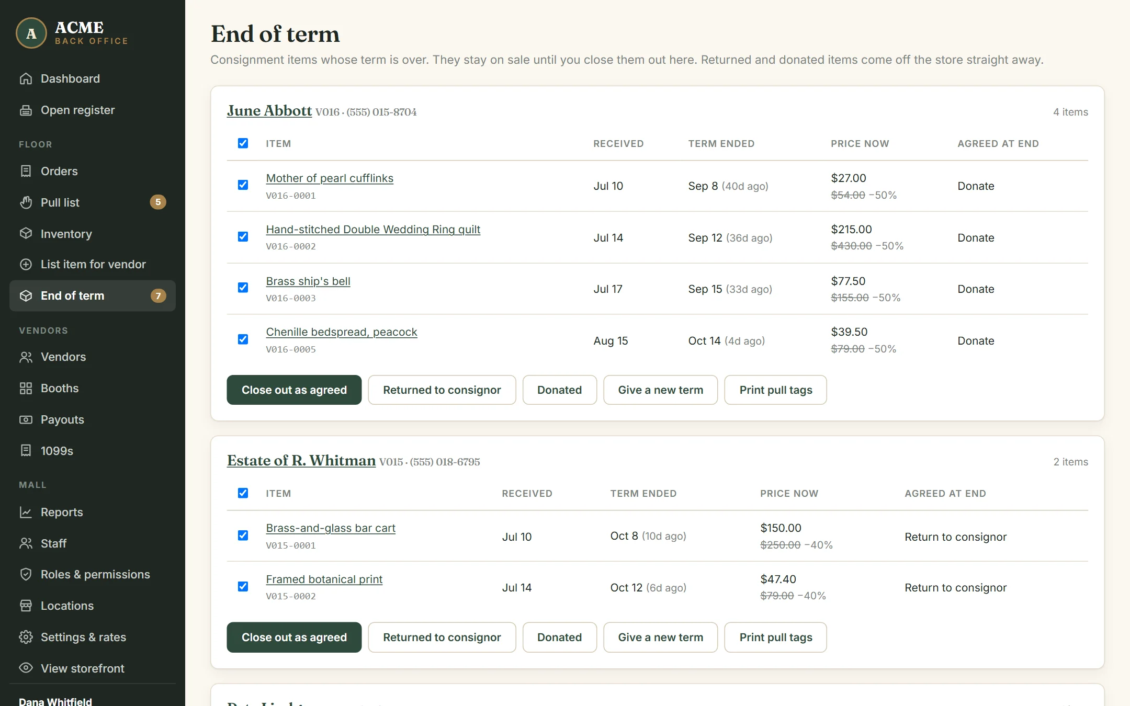Open June Abbott vendor profile link

coord(269,110)
